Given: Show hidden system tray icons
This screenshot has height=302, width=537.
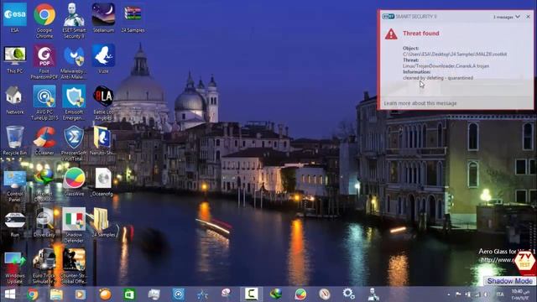Looking at the screenshot, I should click(x=449, y=294).
